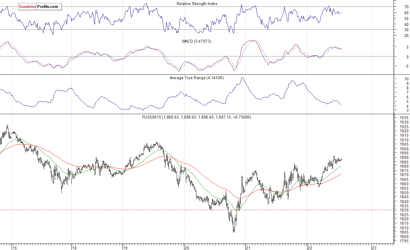The image size is (410, 250).
Task: Click the RSI 30 level axis label
Action: (406, 30)
